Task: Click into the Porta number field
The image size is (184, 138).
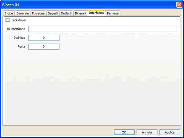Action: pos(44,47)
